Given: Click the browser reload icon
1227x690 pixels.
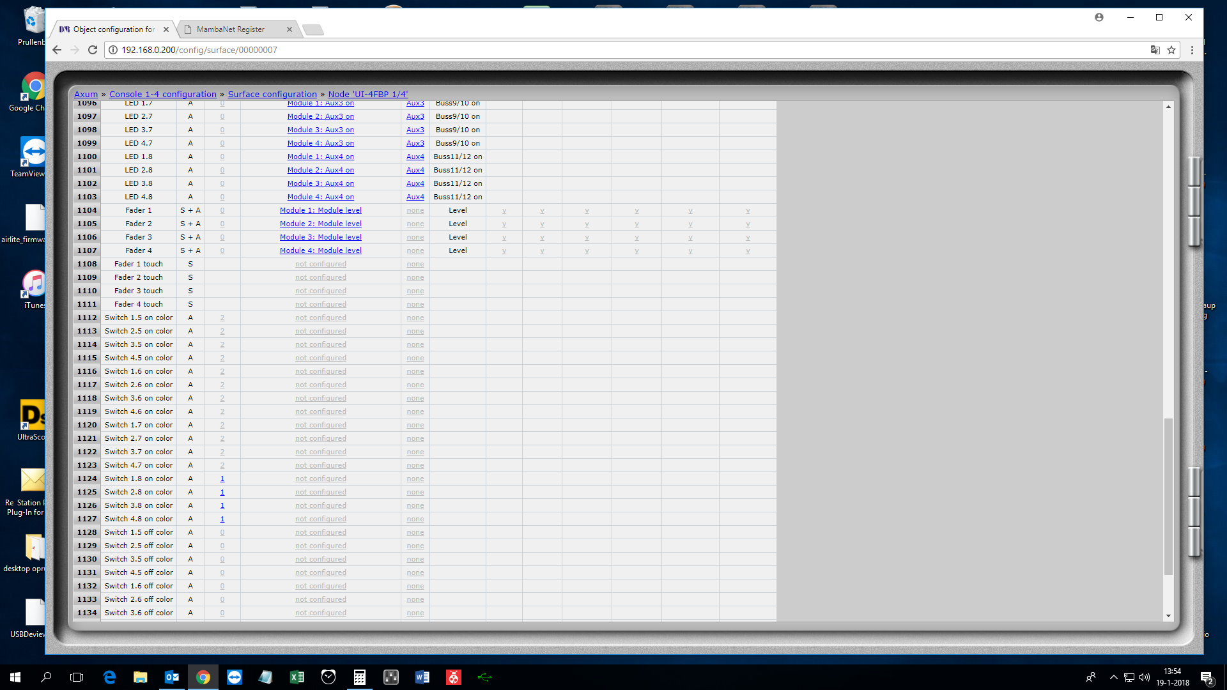Looking at the screenshot, I should (93, 50).
